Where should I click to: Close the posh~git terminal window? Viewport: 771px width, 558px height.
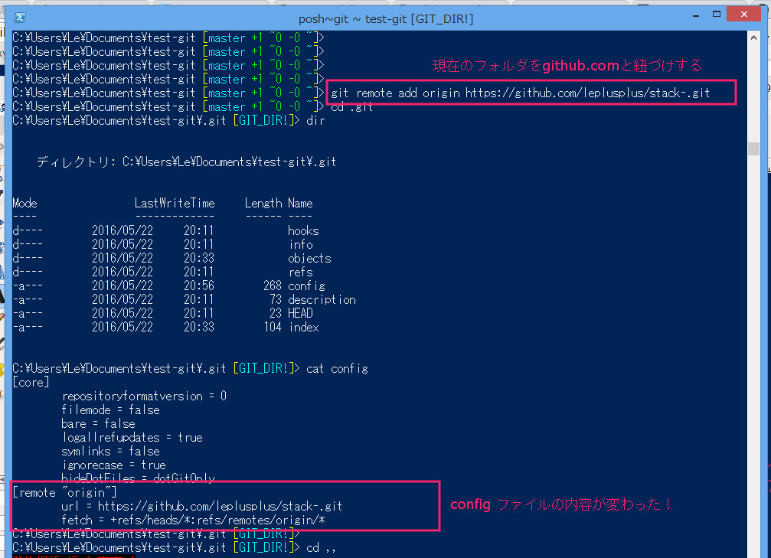click(x=744, y=15)
